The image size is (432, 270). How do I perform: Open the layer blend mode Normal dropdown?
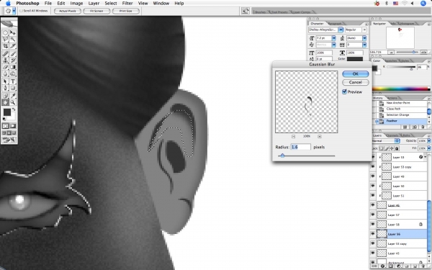386,141
